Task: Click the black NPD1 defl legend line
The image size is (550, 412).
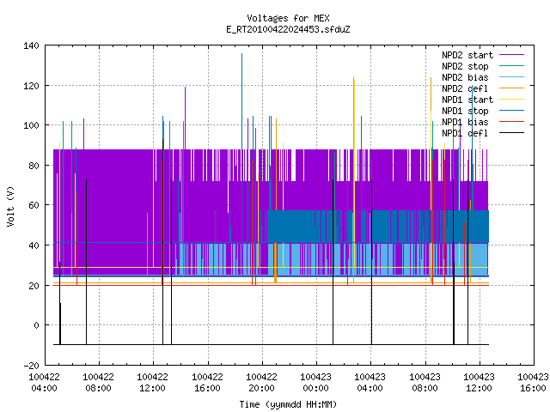Action: tap(511, 133)
